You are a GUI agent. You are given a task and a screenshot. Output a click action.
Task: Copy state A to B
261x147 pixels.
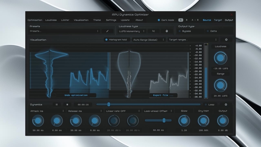195,20
